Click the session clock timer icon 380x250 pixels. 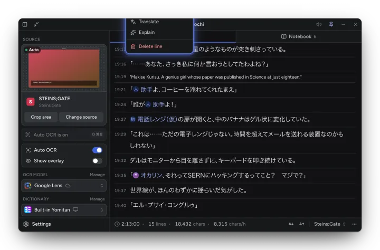click(x=117, y=224)
